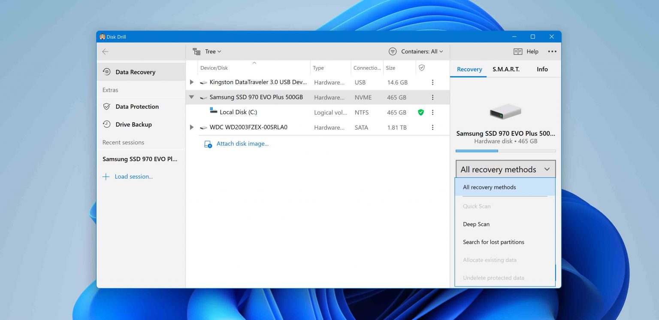Select Deep Scan from the recovery methods list
The width and height of the screenshot is (659, 320).
click(x=476, y=224)
